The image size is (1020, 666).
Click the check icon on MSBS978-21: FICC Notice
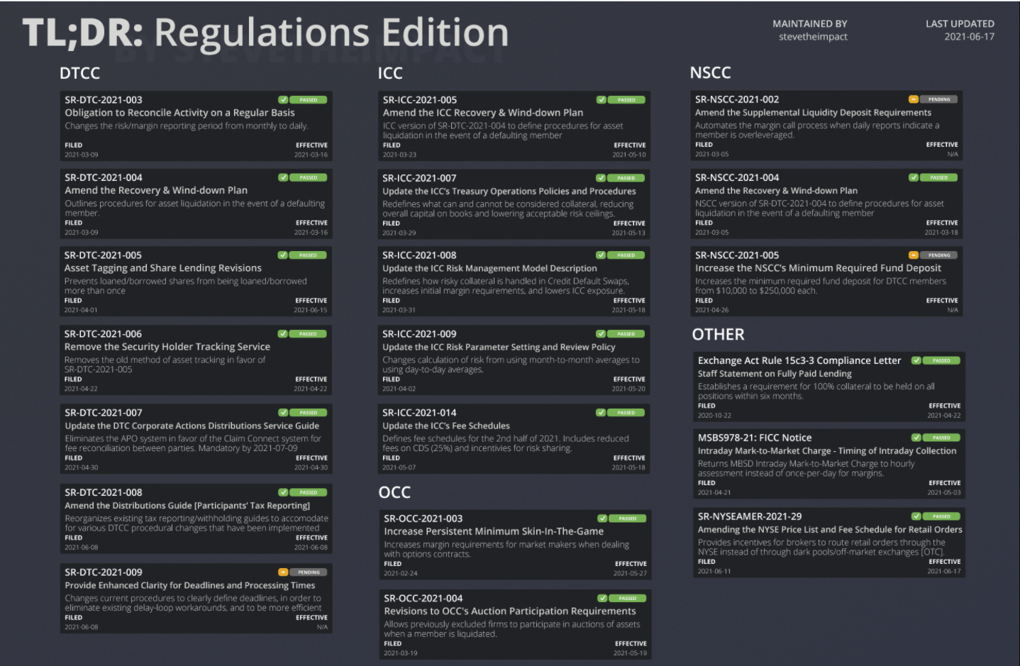916,438
